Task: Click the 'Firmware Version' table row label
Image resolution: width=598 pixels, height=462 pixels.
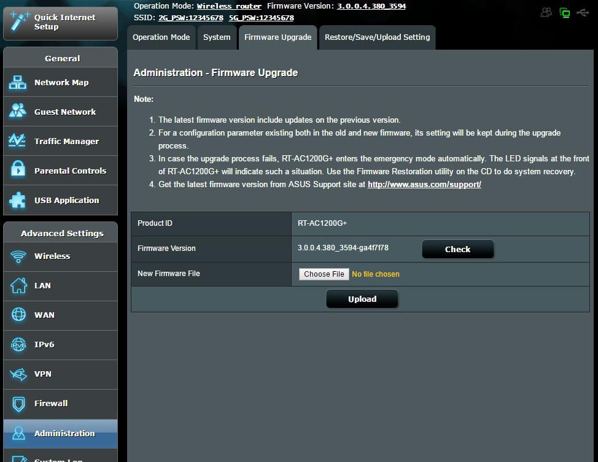Action: (x=166, y=248)
